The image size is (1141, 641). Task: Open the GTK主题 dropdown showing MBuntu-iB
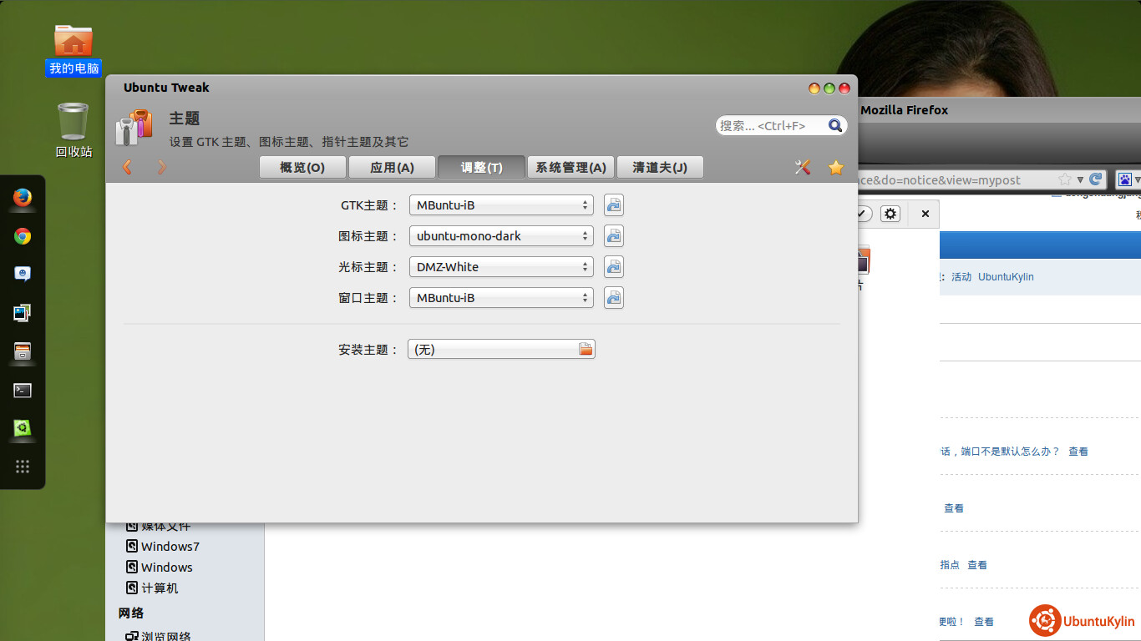point(501,205)
